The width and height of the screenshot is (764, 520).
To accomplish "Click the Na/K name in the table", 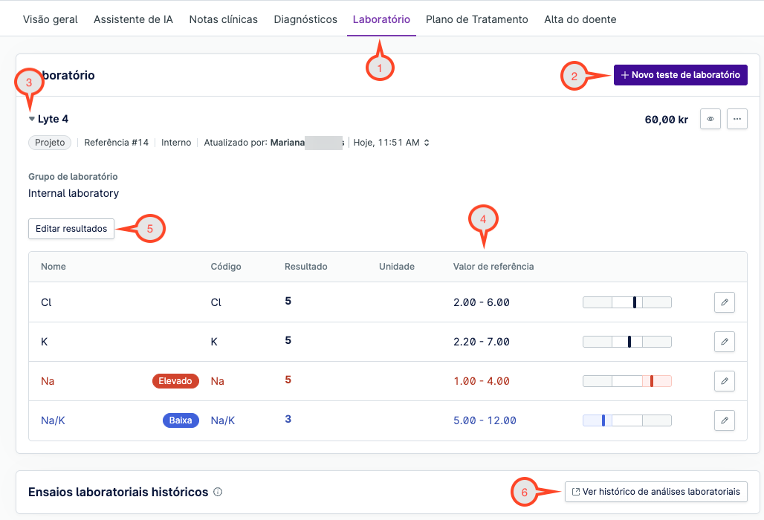I will pos(53,420).
